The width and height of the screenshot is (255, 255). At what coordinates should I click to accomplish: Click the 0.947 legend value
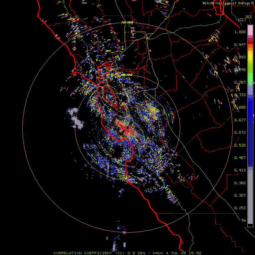tap(240, 44)
